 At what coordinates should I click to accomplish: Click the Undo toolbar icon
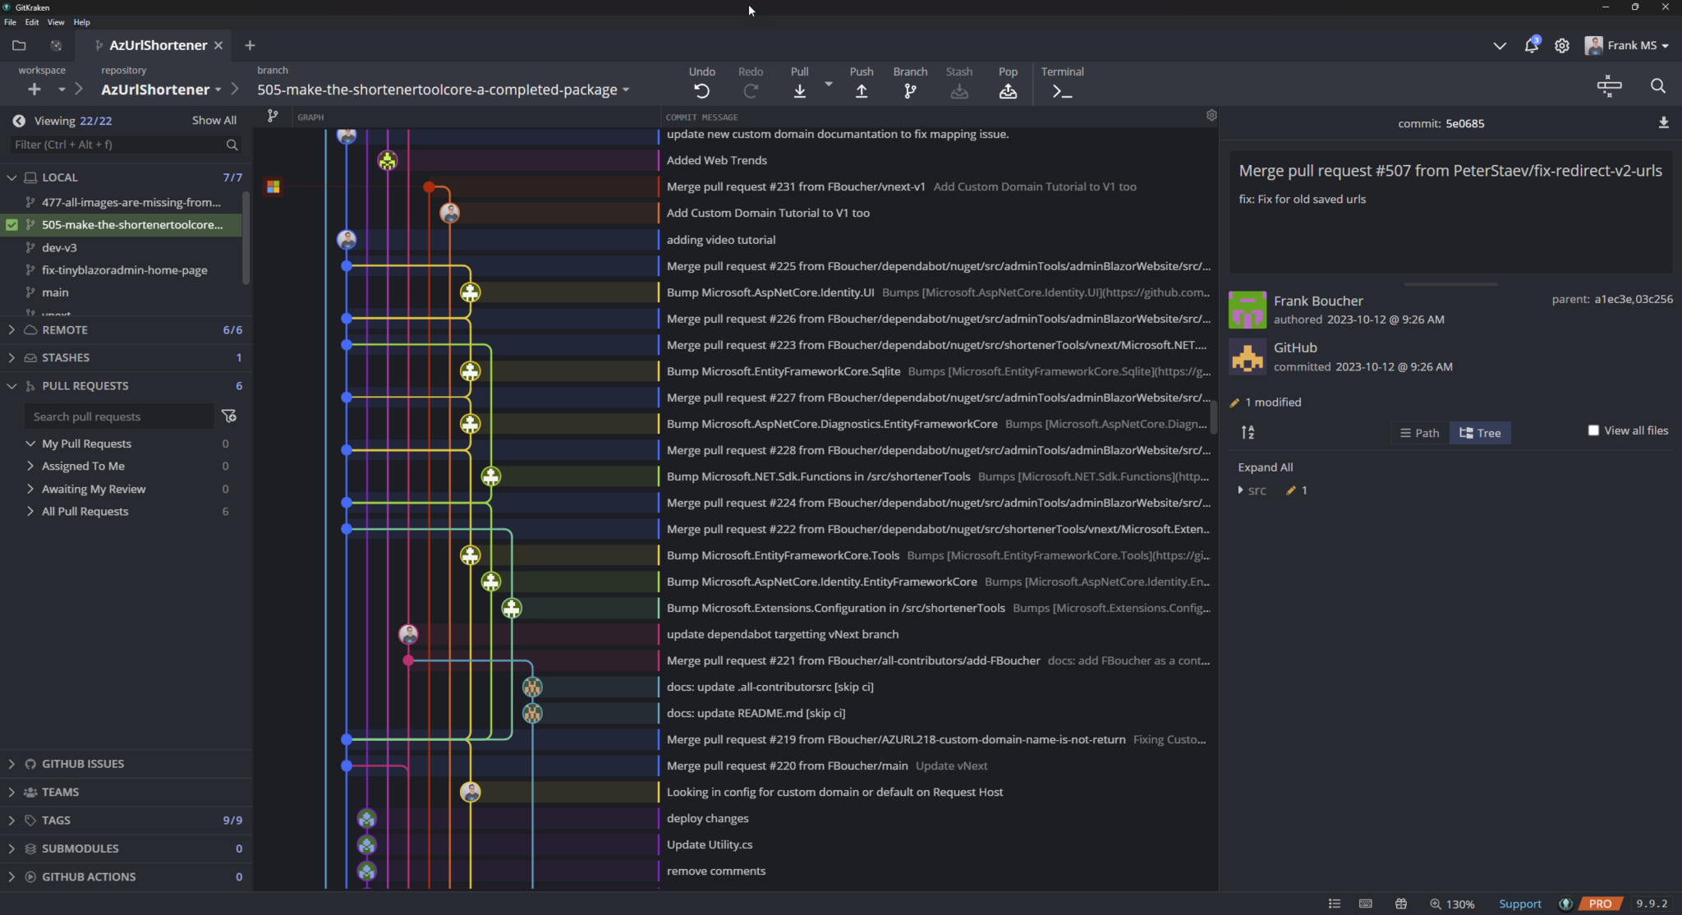click(x=701, y=90)
